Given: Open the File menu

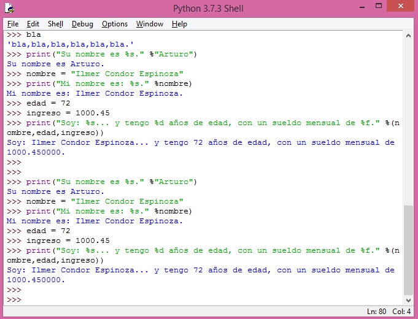Looking at the screenshot, I should coord(13,24).
